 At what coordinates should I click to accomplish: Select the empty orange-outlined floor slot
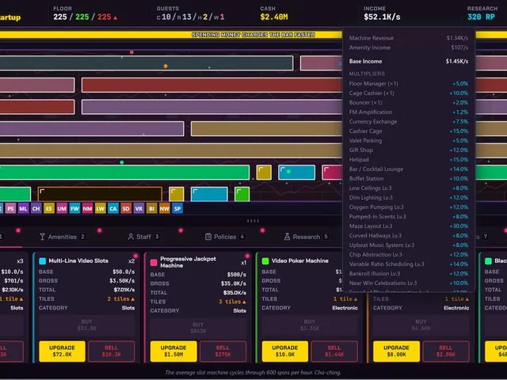100,195
